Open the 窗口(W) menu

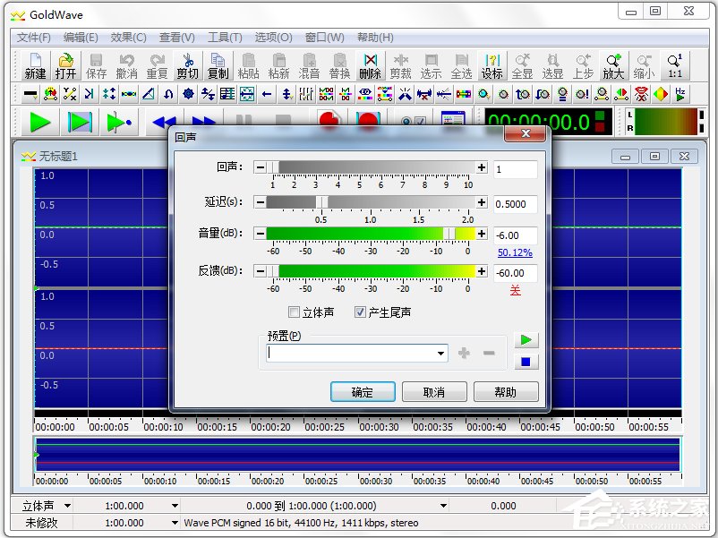point(325,38)
